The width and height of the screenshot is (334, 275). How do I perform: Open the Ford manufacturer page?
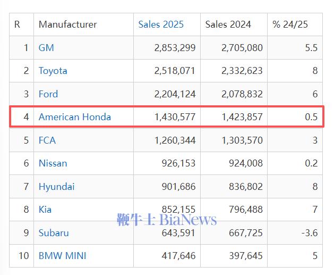pos(48,94)
